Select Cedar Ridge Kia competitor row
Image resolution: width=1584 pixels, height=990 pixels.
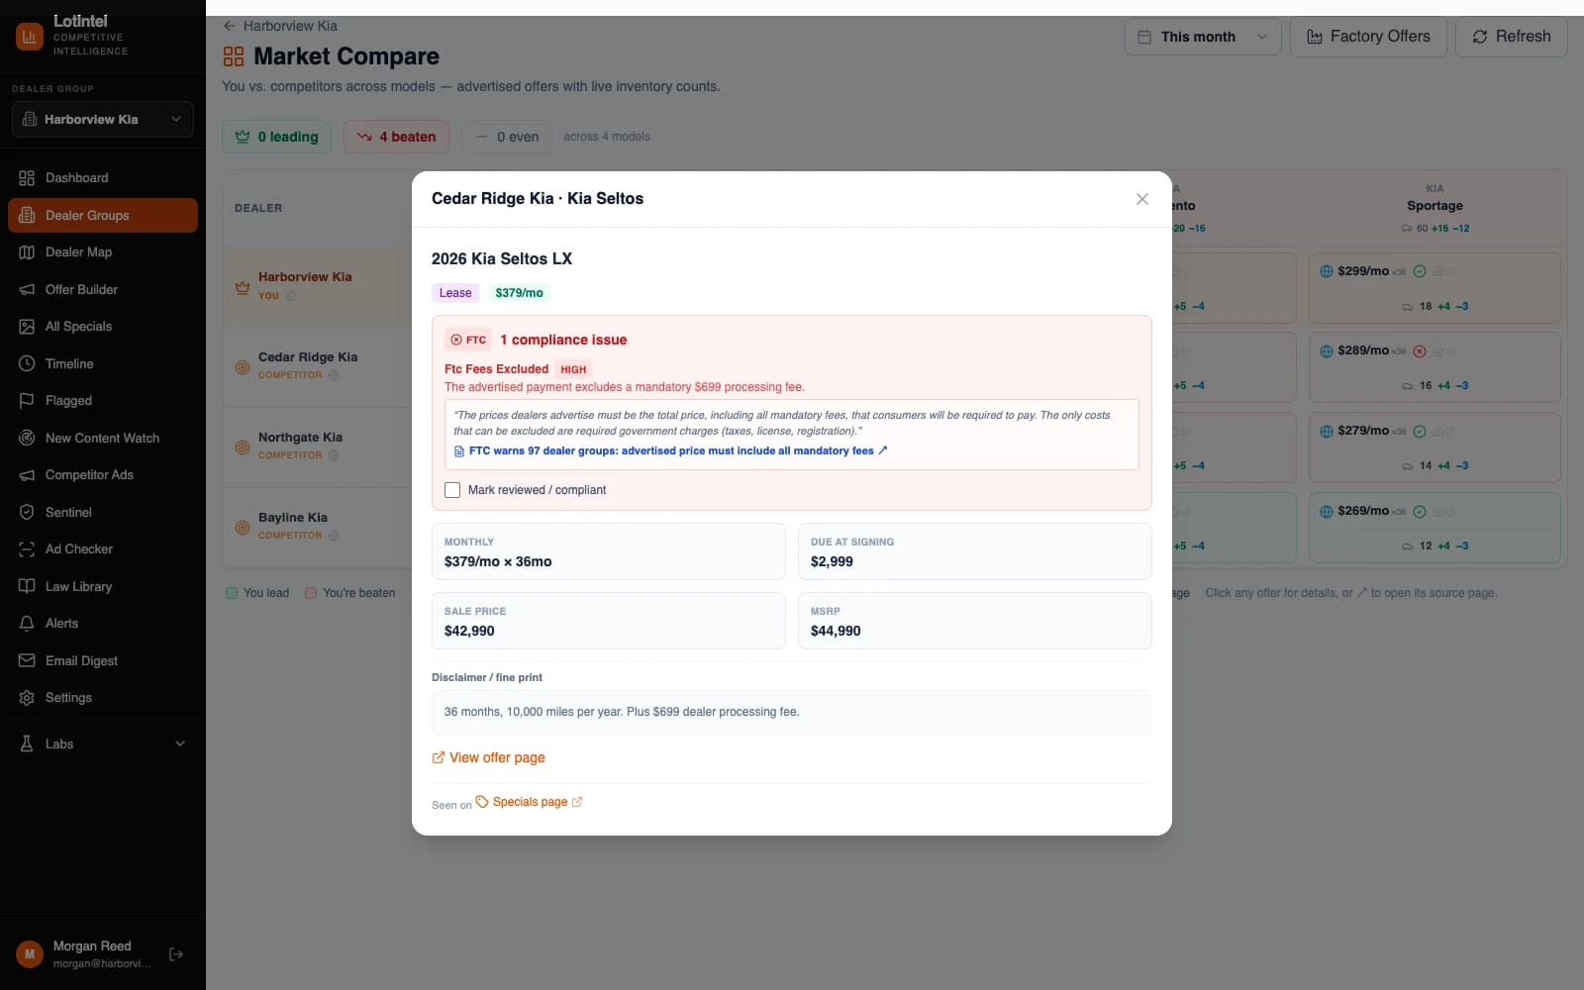(x=317, y=367)
